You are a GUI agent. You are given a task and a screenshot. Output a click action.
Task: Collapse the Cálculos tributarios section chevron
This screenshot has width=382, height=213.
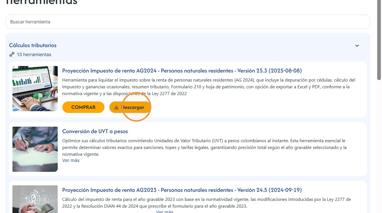pos(357,46)
